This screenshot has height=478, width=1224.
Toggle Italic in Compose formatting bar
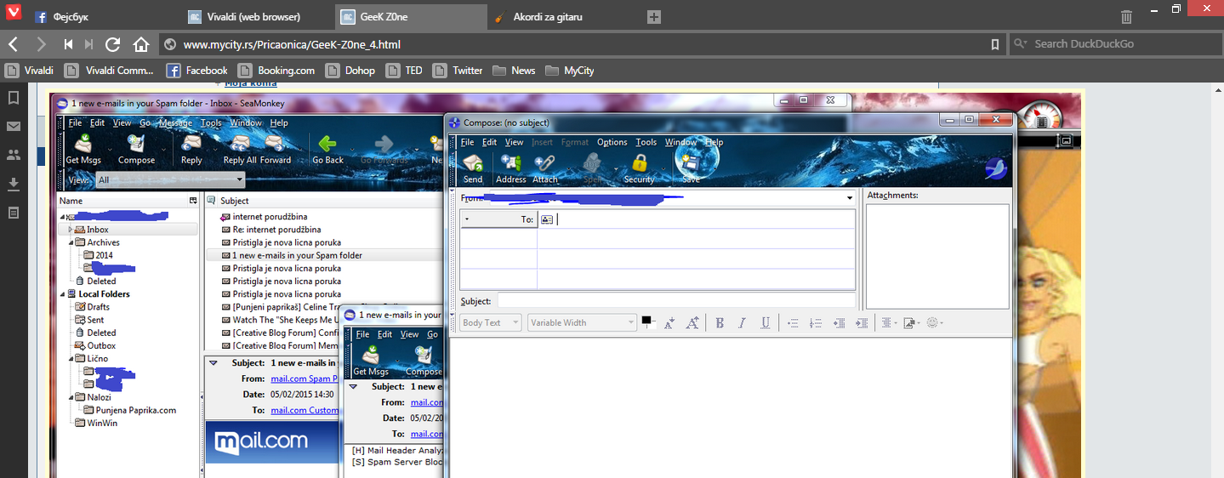(742, 322)
